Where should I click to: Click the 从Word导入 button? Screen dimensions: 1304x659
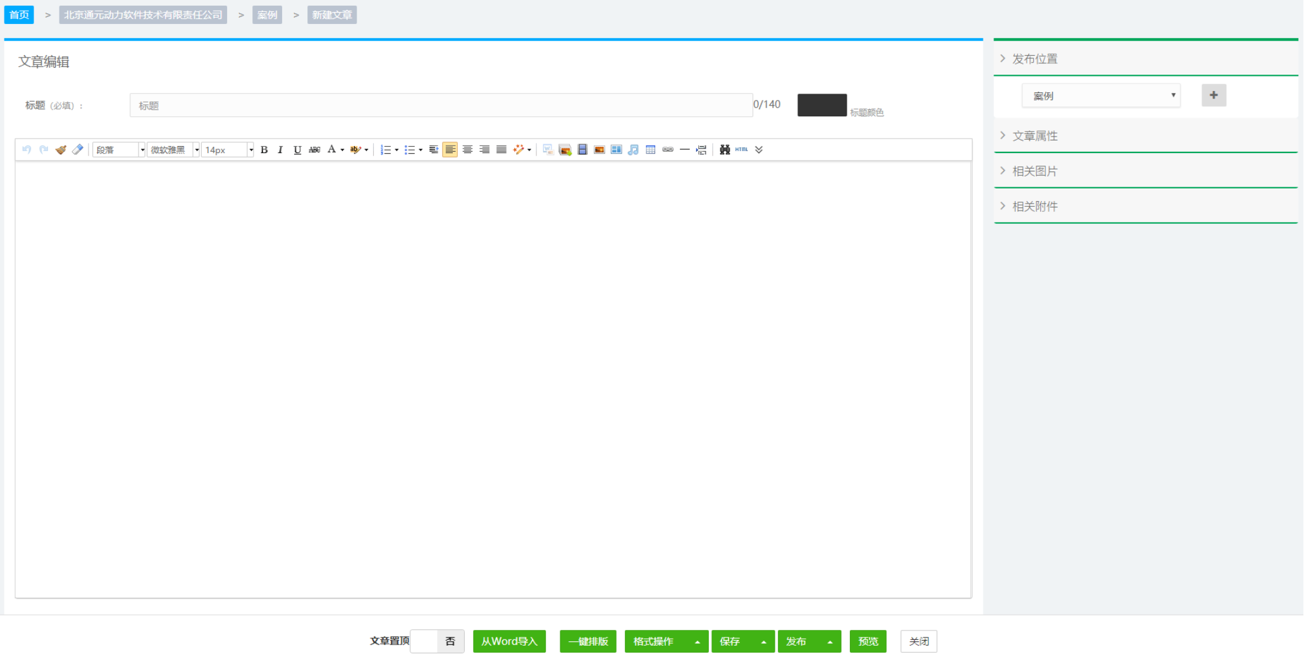pyautogui.click(x=509, y=641)
